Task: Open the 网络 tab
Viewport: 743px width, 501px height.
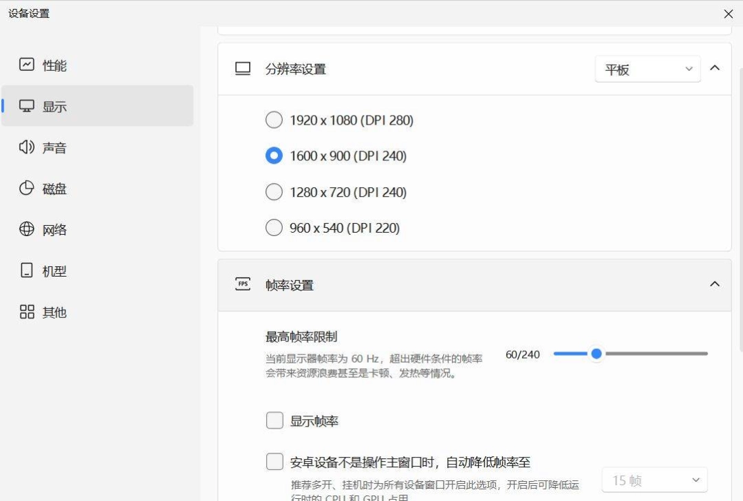Action: (x=98, y=229)
